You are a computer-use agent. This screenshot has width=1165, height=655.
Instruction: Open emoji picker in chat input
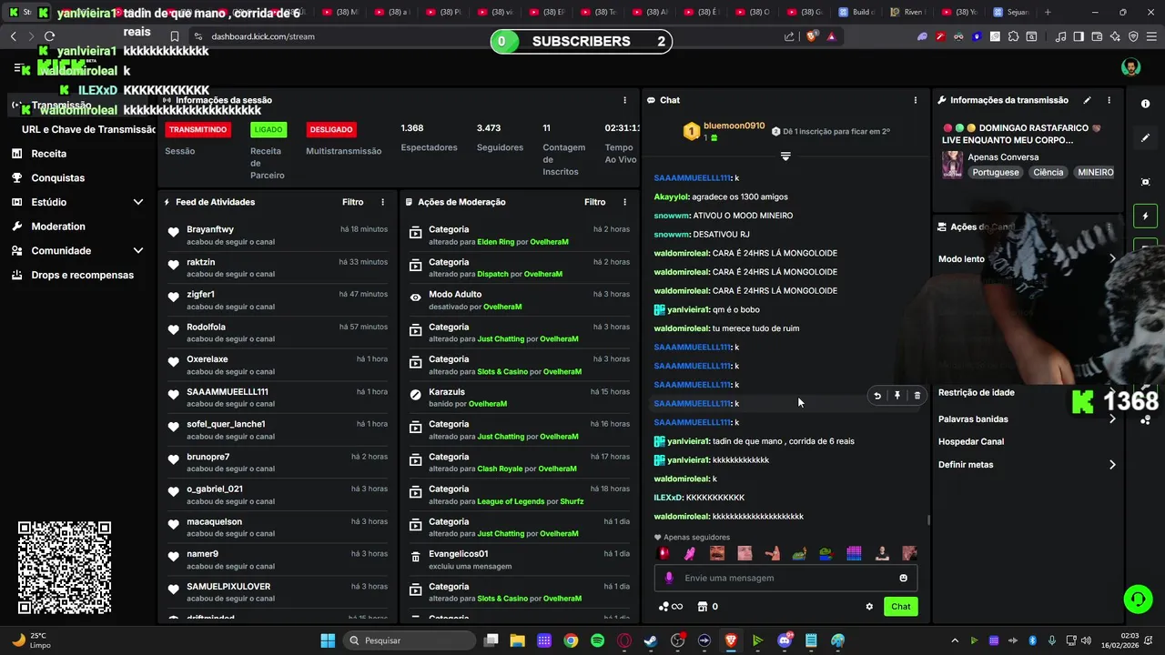[x=903, y=578]
